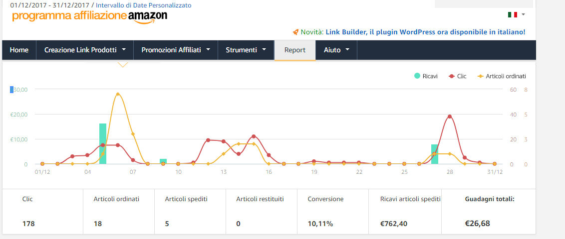Click the Italian flag language icon
Viewport: 565px width, 239px height.
[513, 14]
